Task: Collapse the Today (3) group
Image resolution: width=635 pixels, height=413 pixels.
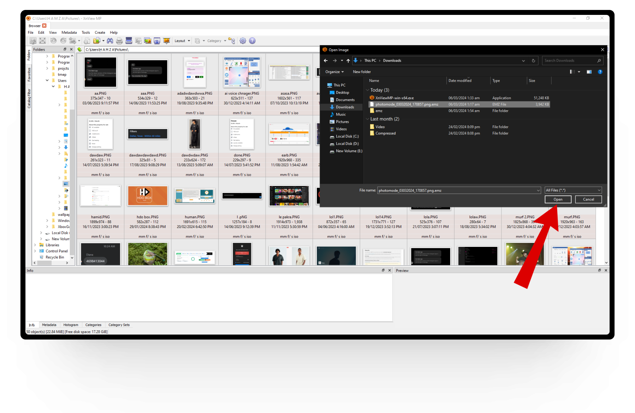Action: (367, 90)
